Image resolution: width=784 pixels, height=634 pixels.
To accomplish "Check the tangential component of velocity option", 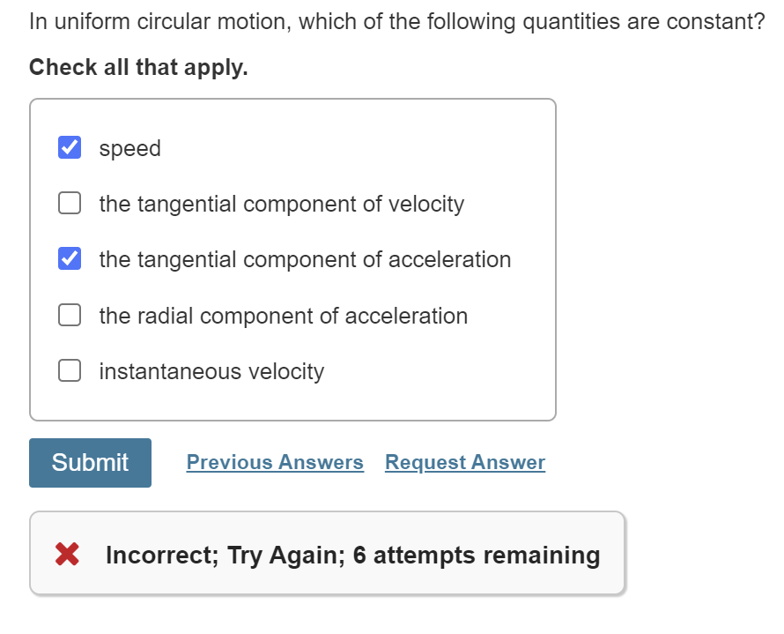I will (69, 203).
